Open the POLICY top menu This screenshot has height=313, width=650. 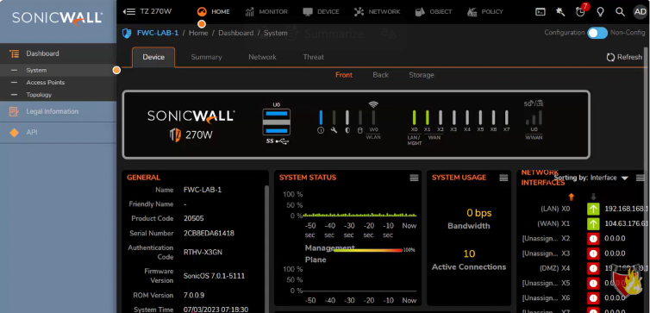pyautogui.click(x=484, y=11)
